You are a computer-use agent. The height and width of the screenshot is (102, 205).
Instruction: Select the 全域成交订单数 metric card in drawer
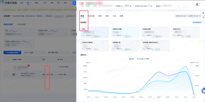125,32
